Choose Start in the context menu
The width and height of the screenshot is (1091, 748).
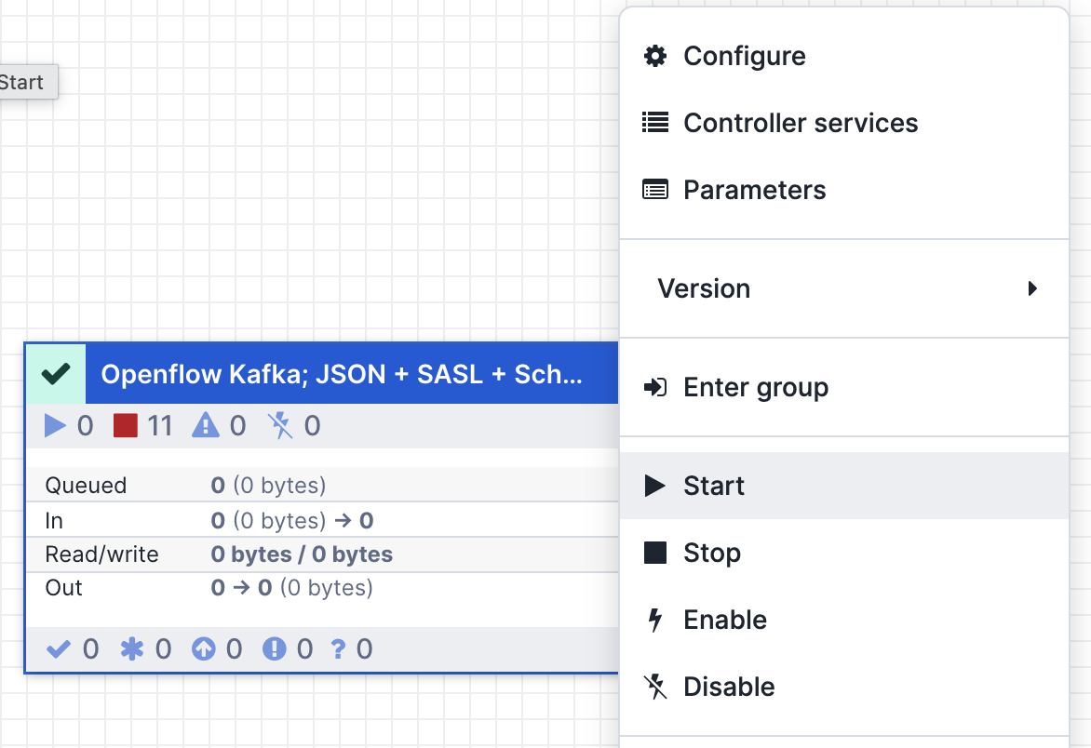(x=844, y=486)
